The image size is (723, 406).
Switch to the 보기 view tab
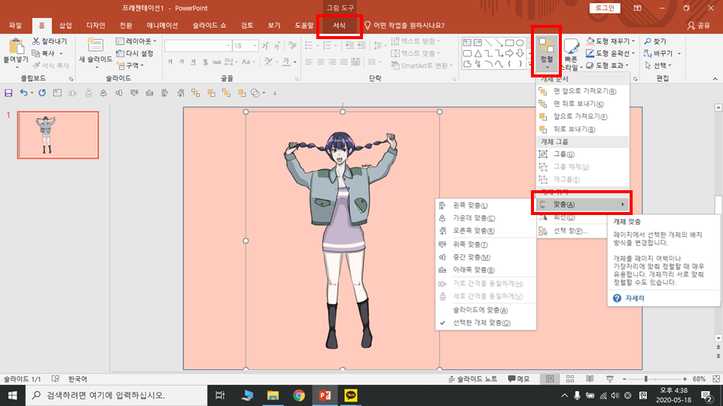point(274,26)
